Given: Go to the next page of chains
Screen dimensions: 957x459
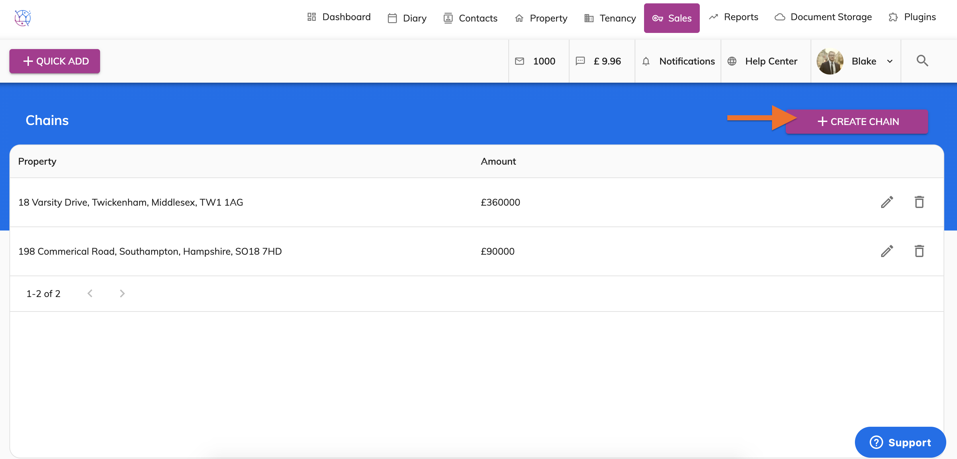Looking at the screenshot, I should point(122,294).
